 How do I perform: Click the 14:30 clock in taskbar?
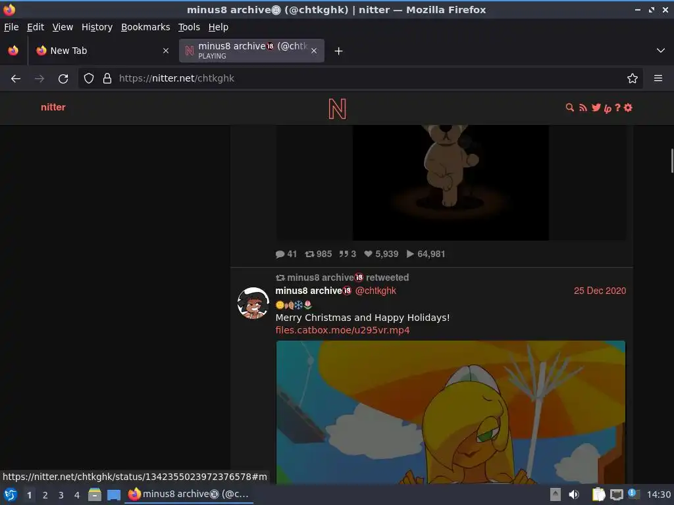tap(659, 494)
